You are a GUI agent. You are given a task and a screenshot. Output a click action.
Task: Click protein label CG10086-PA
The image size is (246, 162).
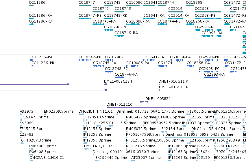pyautogui.click(x=138, y=63)
